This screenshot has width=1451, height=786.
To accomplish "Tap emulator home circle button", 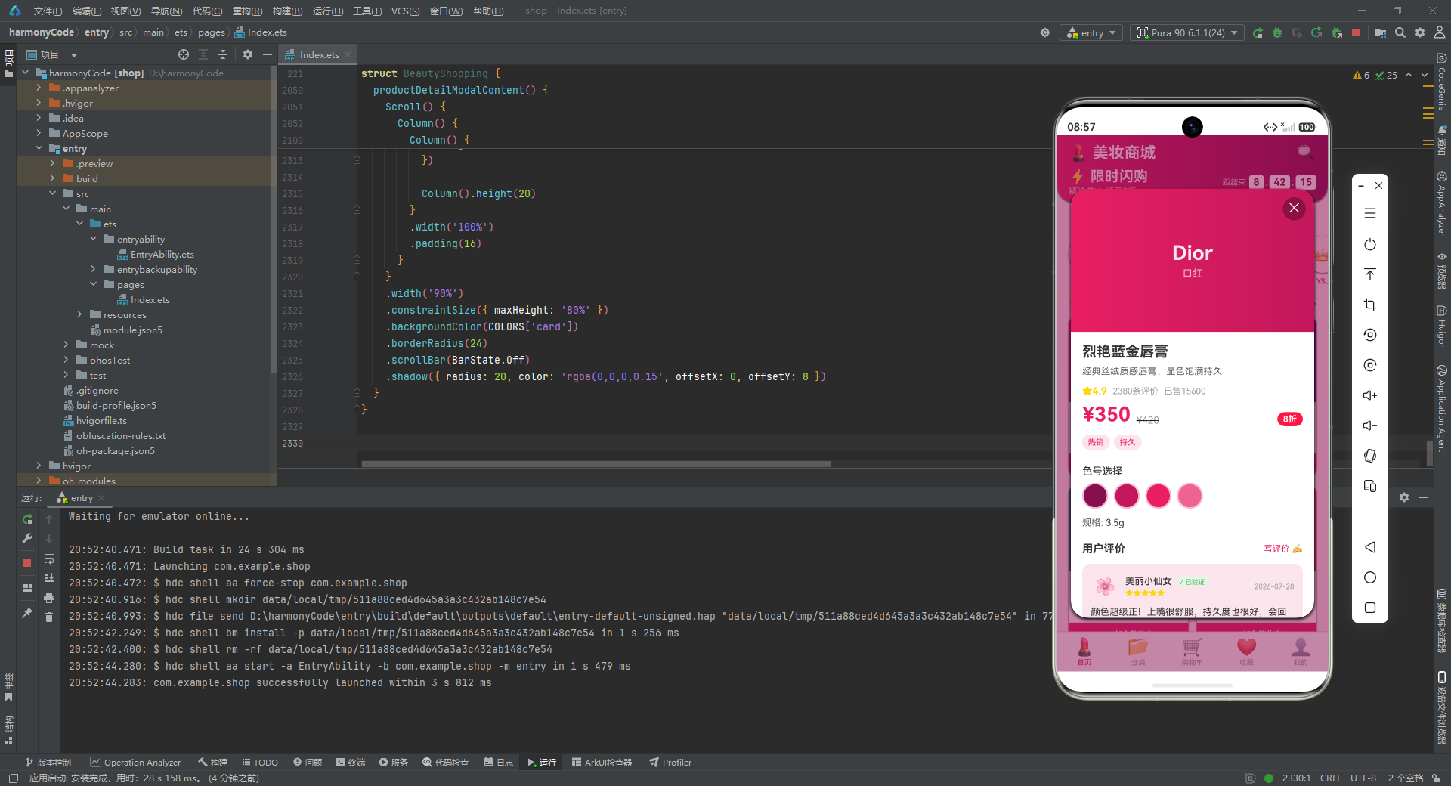I will pyautogui.click(x=1370, y=577).
